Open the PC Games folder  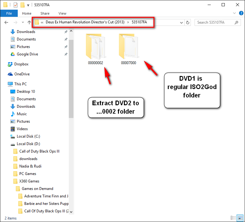coord(28,174)
